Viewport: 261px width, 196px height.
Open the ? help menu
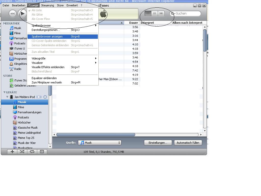(82, 5)
